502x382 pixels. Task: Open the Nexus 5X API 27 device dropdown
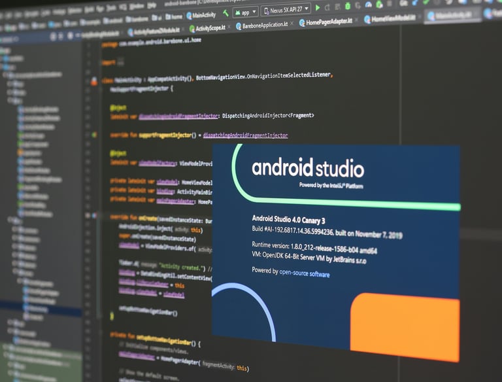point(286,10)
